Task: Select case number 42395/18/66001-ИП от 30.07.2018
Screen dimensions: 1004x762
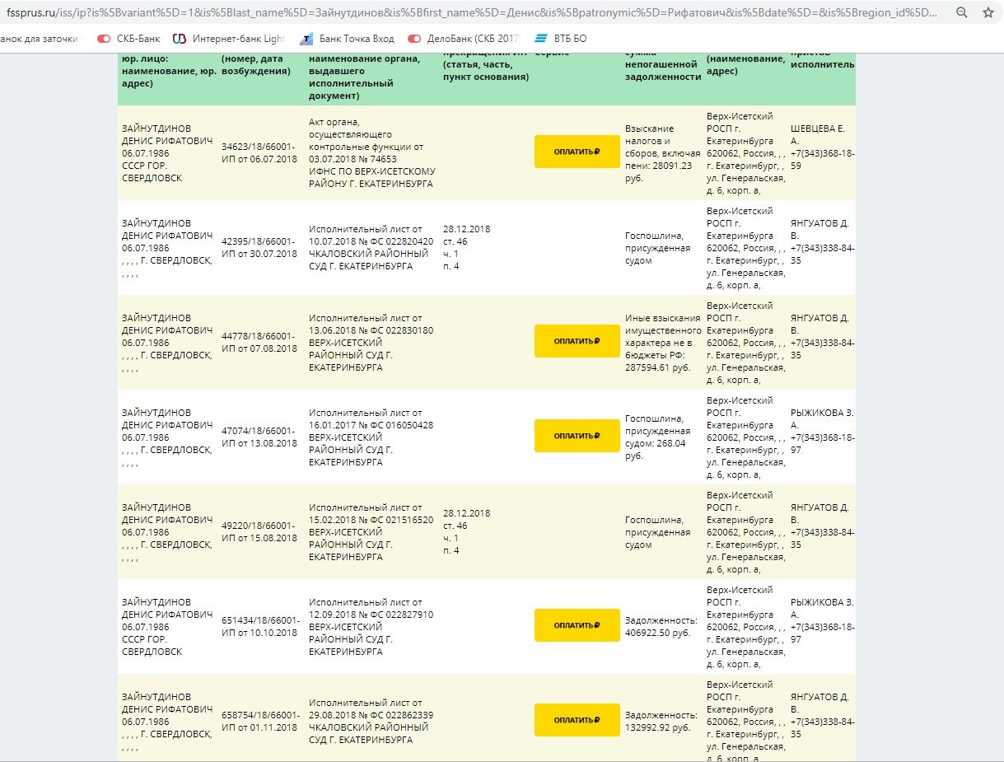Action: tap(259, 247)
